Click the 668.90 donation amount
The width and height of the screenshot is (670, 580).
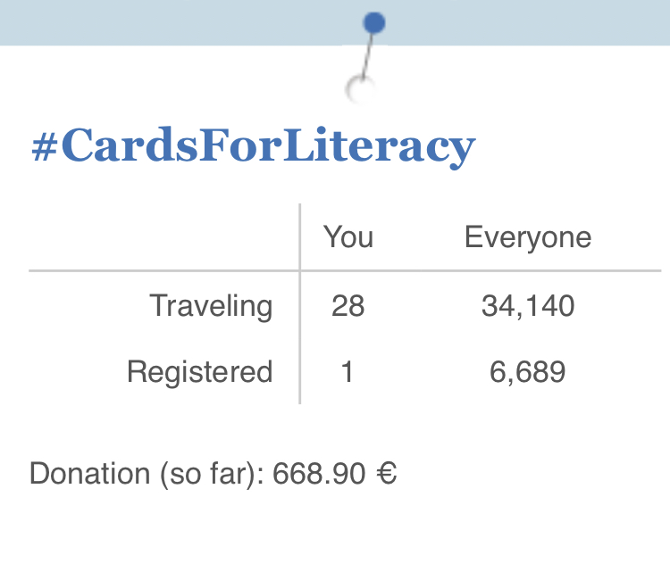[319, 474]
